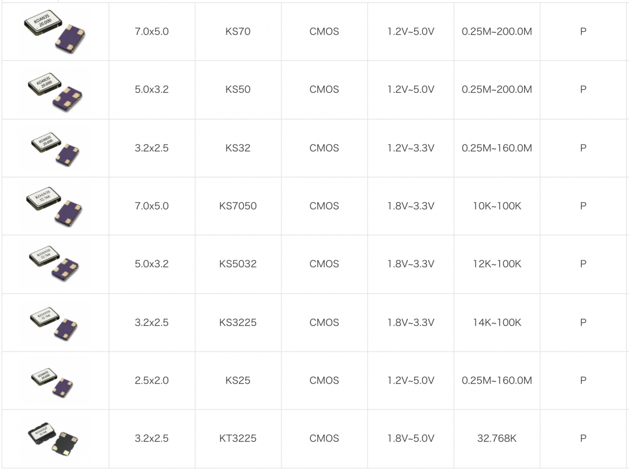Screen dimensions: 629x470
Task: Click the 2.5x2.0 size cell
Action: [x=151, y=380]
